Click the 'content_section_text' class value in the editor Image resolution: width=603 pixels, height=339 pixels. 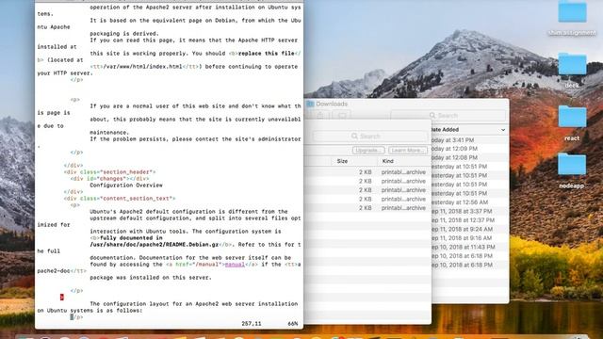(136, 199)
